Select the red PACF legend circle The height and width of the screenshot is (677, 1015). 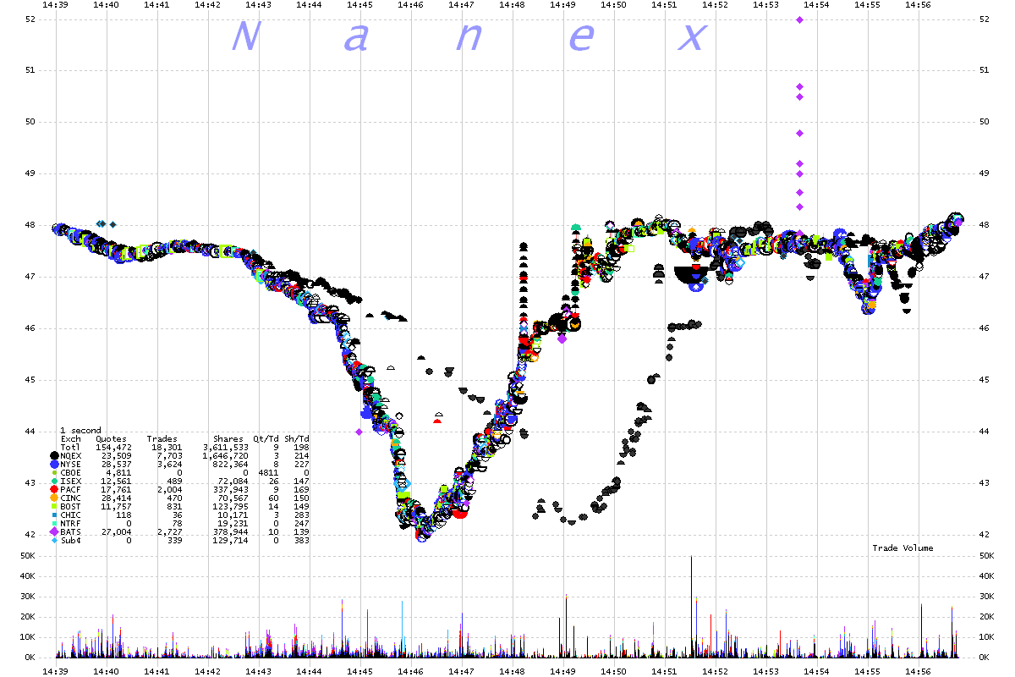coord(54,489)
